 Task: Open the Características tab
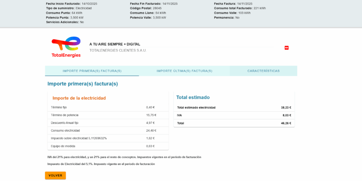coord(263,71)
